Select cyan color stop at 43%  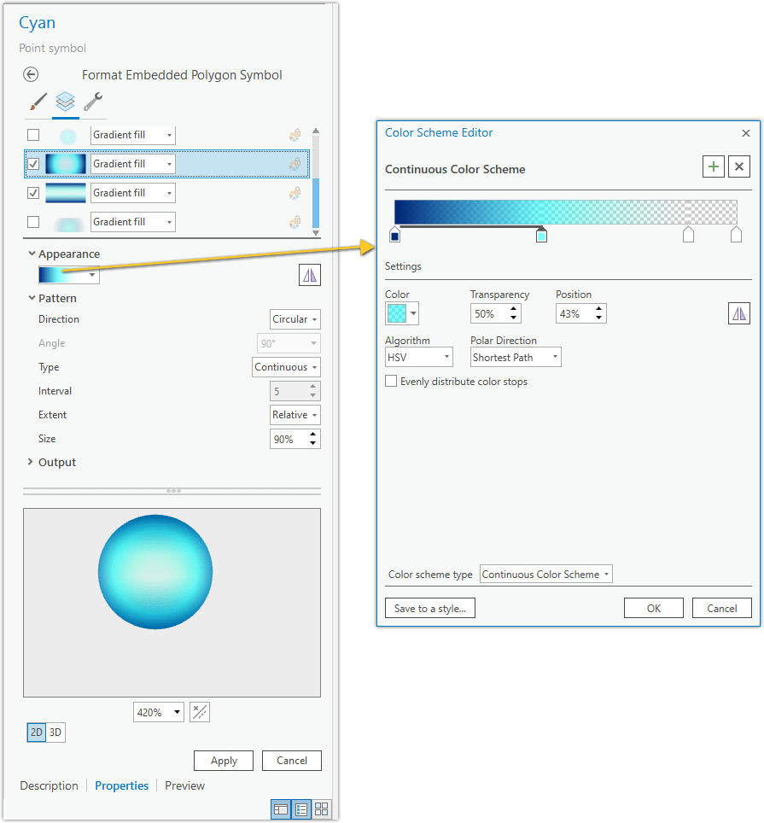[x=541, y=235]
